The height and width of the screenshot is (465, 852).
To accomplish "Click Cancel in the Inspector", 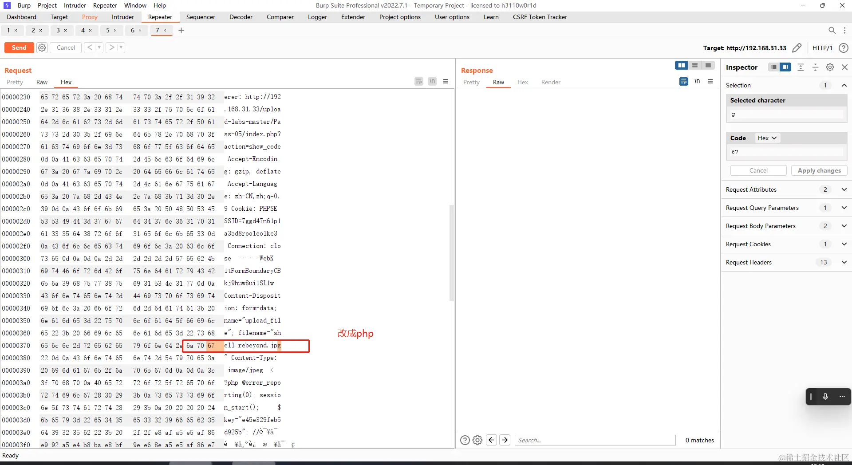I will [758, 170].
